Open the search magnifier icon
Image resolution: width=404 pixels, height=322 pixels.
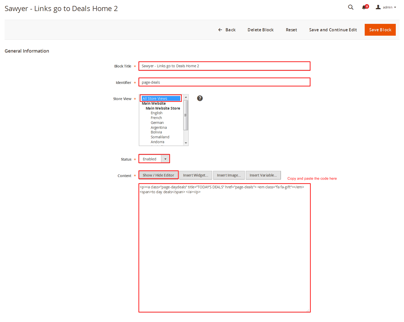(351, 7)
